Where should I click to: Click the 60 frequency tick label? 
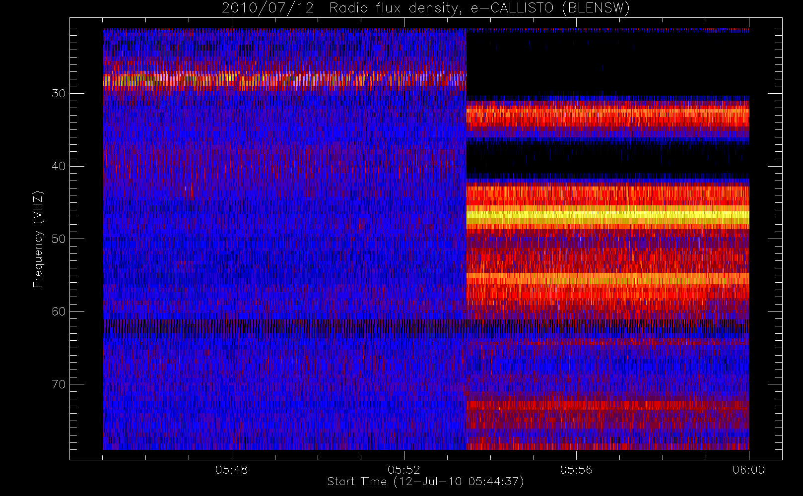click(x=59, y=311)
